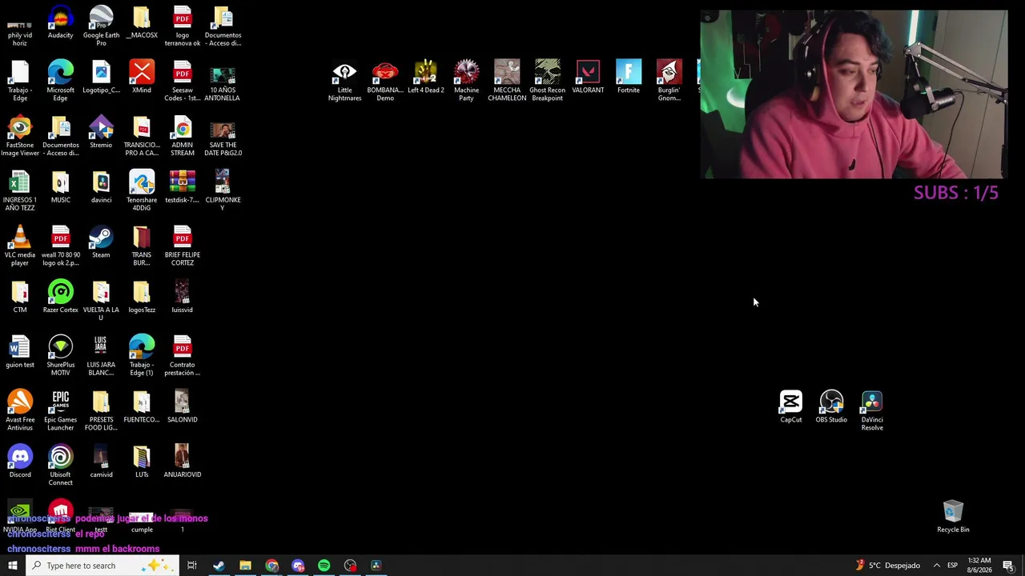The height and width of the screenshot is (576, 1025).
Task: Launch DaVinci Resolve from the desktop shortcut
Action: point(872,411)
